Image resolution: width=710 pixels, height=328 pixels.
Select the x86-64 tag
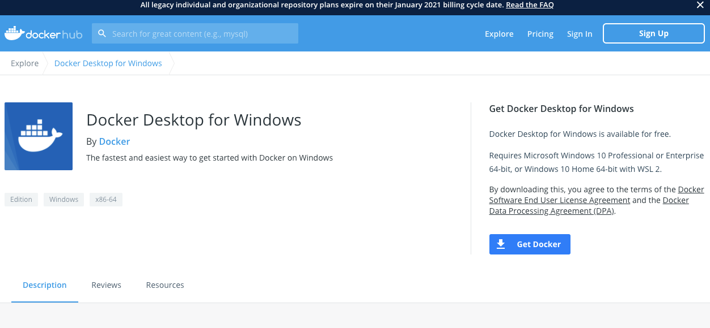point(106,200)
